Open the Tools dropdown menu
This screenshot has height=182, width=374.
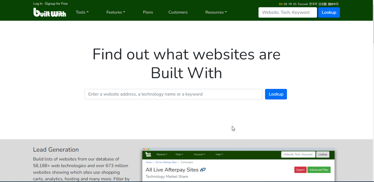coord(82,12)
